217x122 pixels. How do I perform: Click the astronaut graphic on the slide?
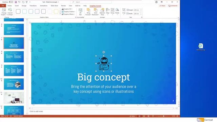coord(104,64)
